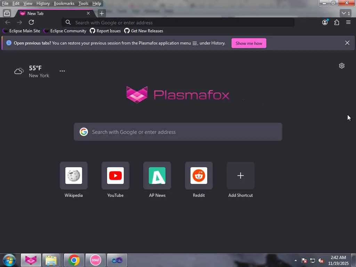This screenshot has width=356, height=267.
Task: Click the Action Center flag tray icon
Action: pos(304,260)
